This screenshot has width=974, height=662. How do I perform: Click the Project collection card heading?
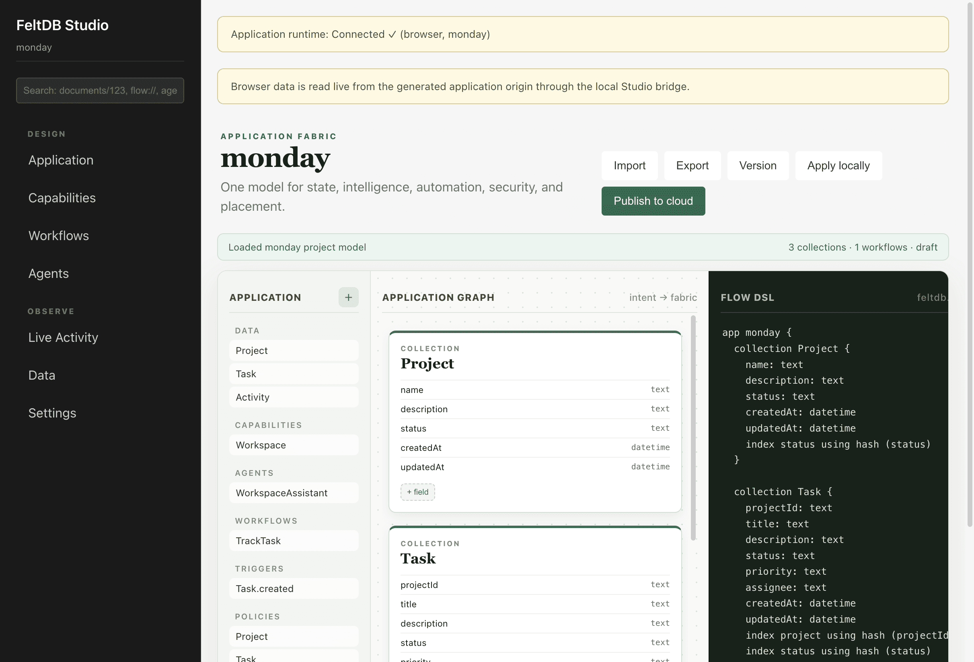(427, 364)
